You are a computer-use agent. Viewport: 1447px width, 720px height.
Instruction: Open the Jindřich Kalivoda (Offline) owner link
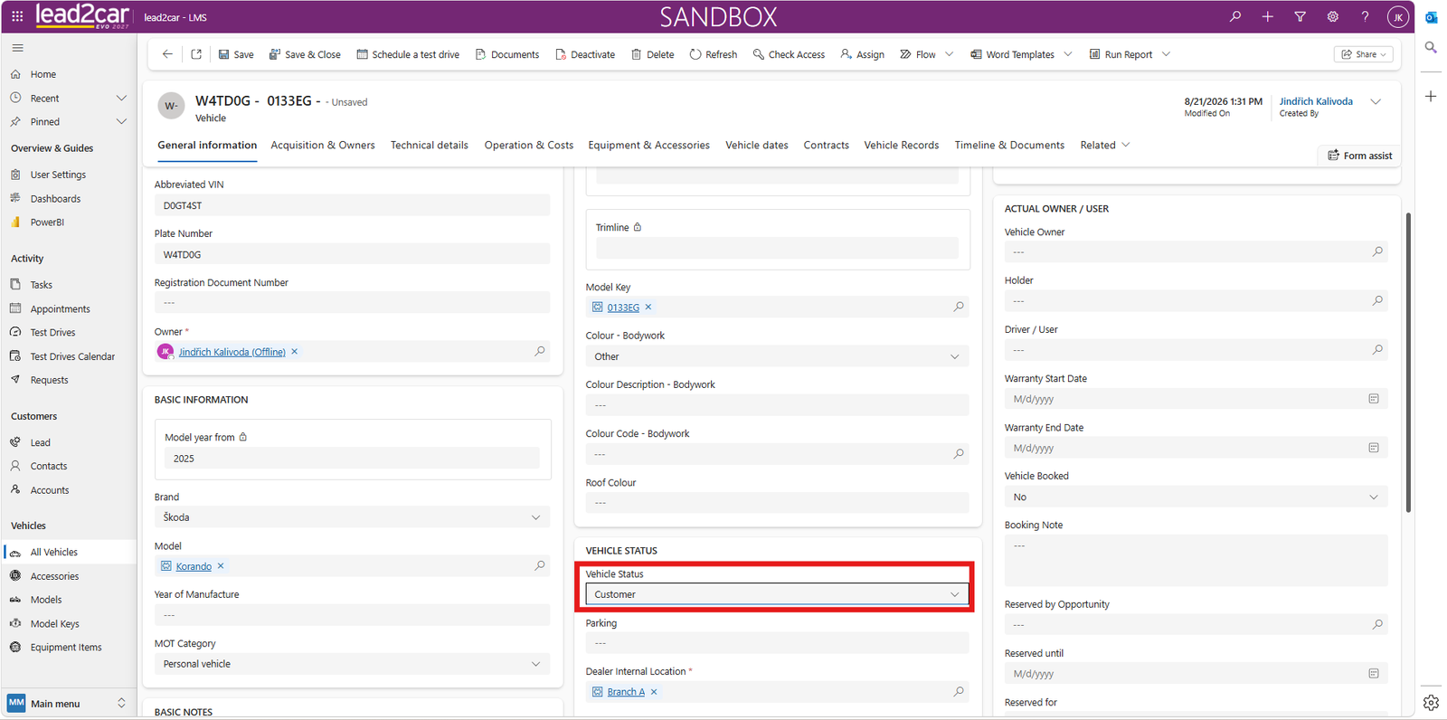pyautogui.click(x=232, y=352)
